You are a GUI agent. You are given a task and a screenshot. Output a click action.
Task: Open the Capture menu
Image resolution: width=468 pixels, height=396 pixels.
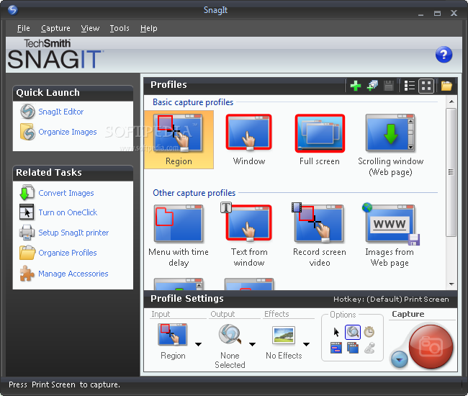click(x=56, y=28)
